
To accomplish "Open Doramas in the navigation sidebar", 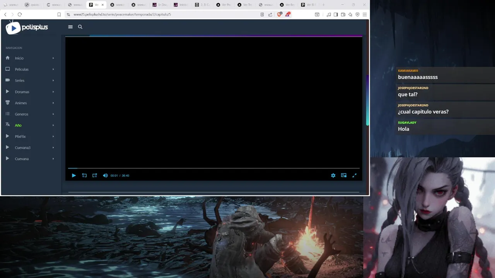I will (x=22, y=92).
